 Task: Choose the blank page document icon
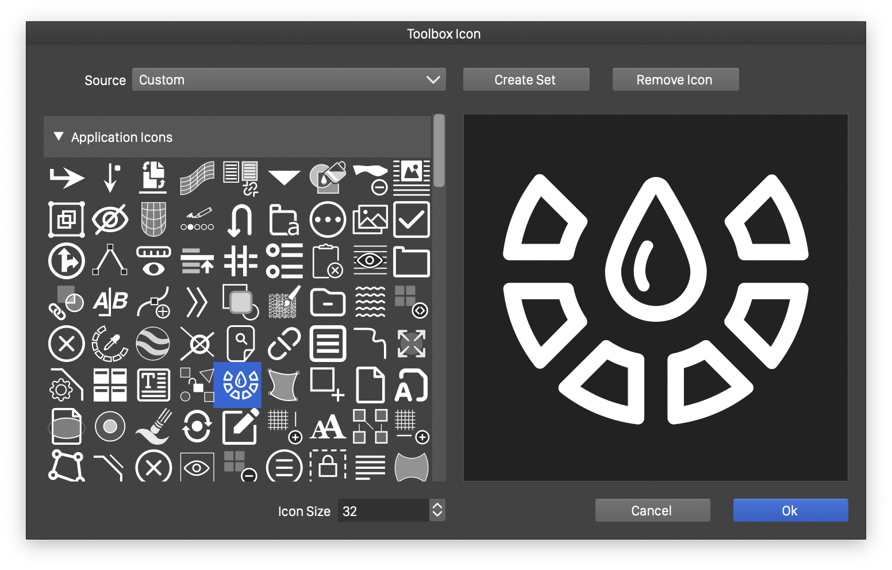370,385
